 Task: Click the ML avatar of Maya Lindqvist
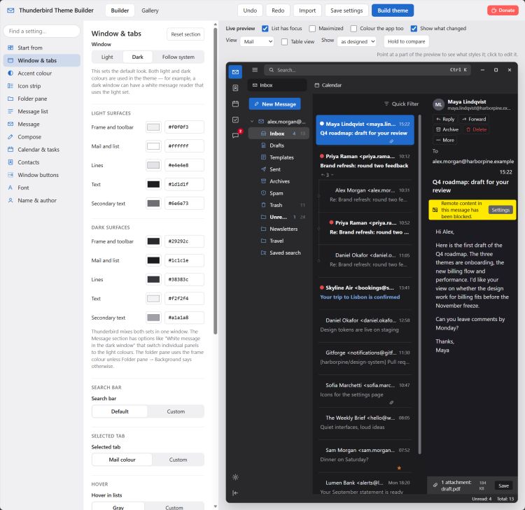tap(438, 104)
